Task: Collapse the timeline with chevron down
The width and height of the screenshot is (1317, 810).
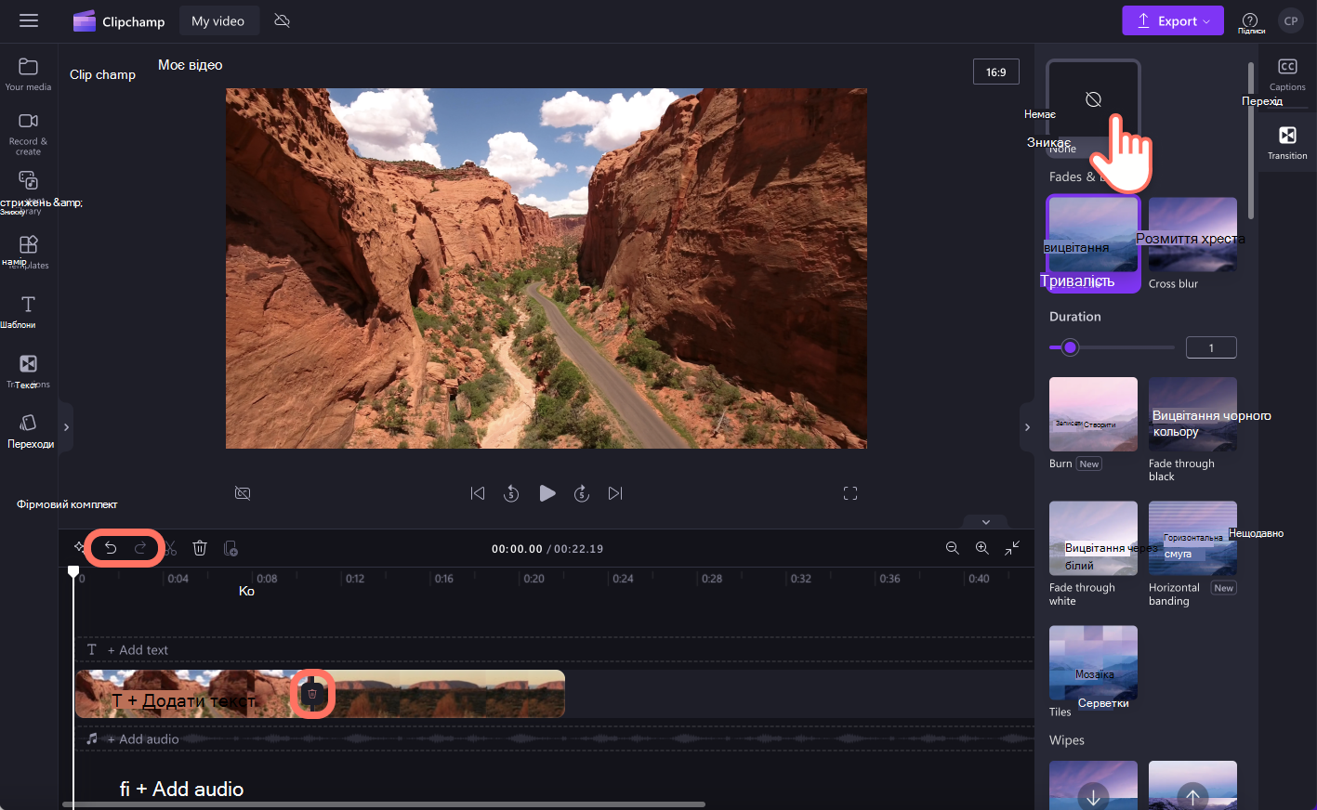Action: 986,521
